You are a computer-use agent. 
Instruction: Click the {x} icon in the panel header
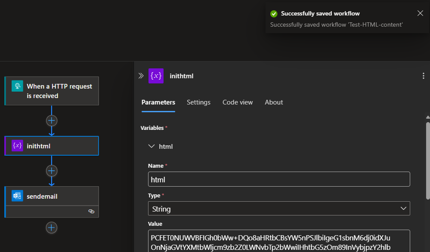coord(155,76)
